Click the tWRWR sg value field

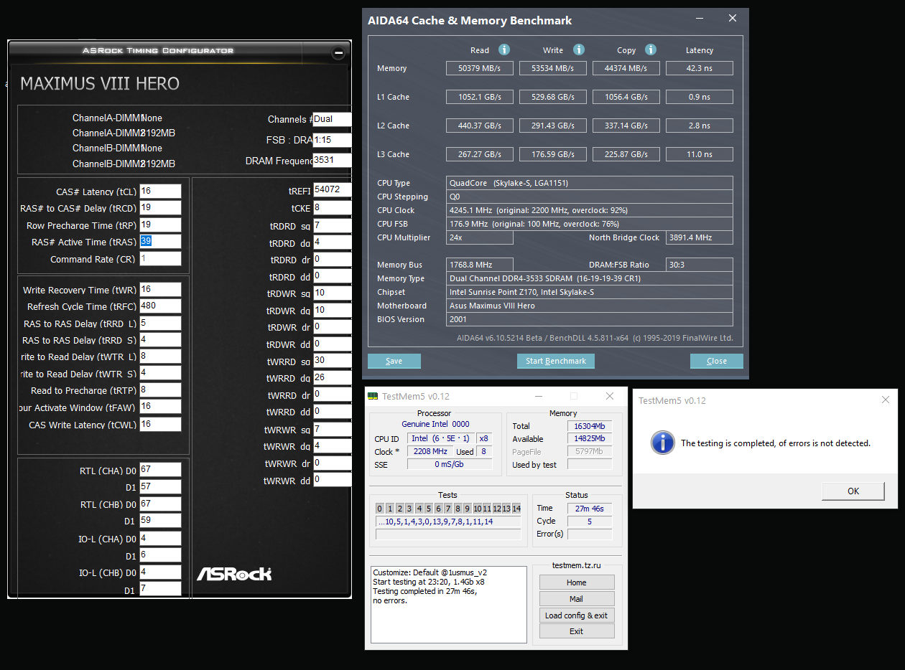(x=333, y=429)
